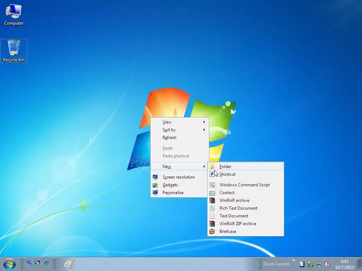Screen dimensions: 362x271
Task: Open Screen resolution settings
Action: (180, 177)
